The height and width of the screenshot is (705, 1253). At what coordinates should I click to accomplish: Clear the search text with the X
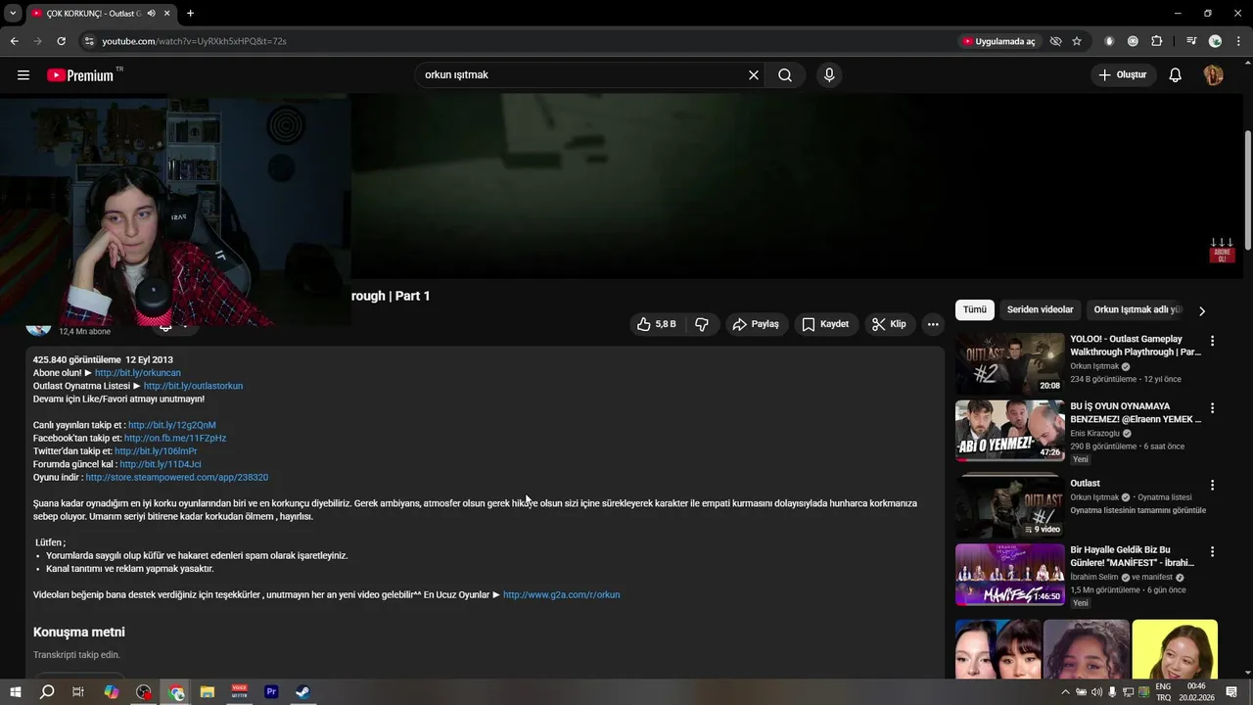pos(754,75)
